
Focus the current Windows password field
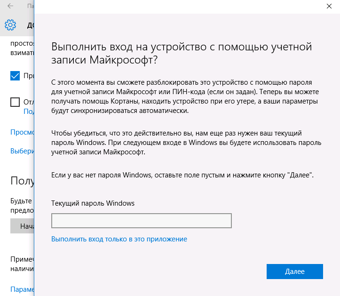[x=141, y=221]
